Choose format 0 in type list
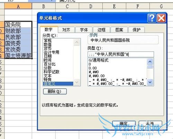 [117, 64]
